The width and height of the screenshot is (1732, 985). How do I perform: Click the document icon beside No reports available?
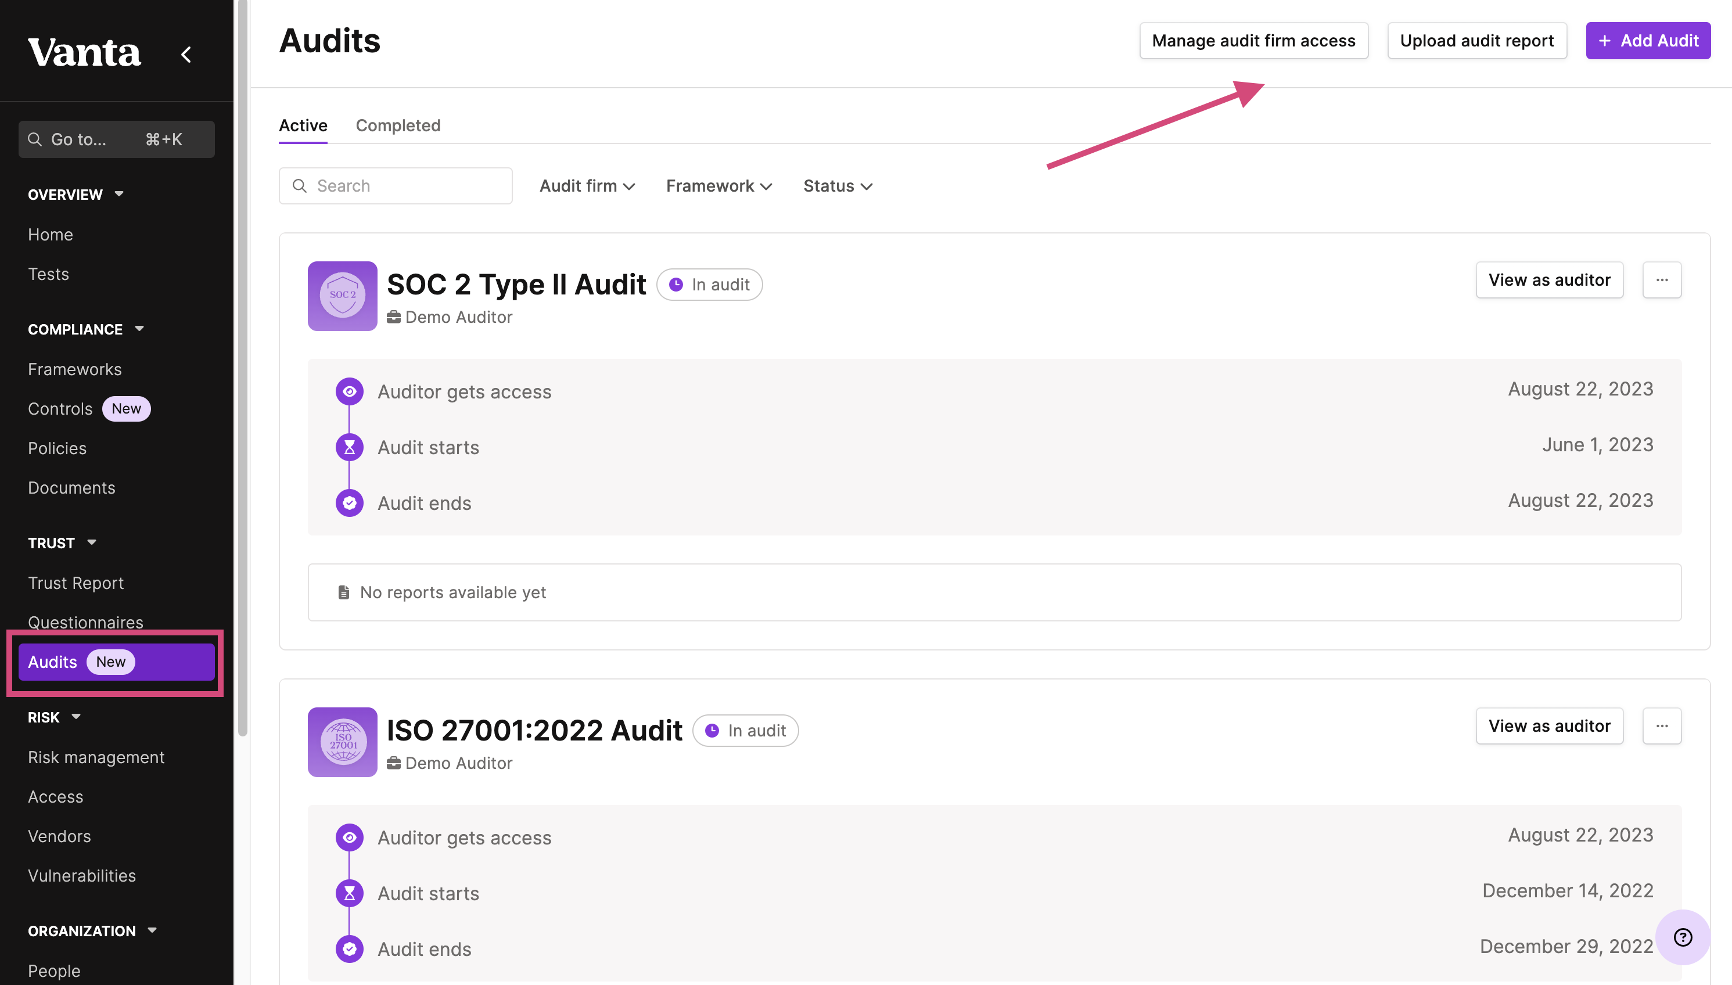[344, 592]
